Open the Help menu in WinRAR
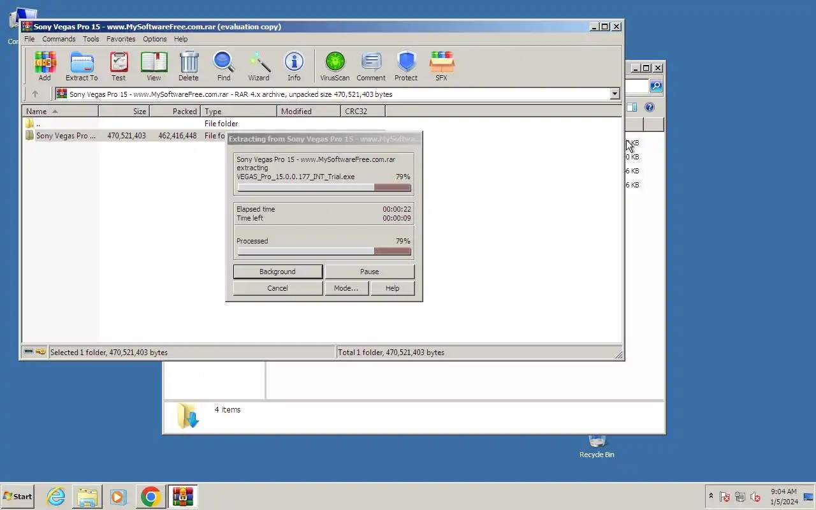This screenshot has height=510, width=816. (181, 39)
